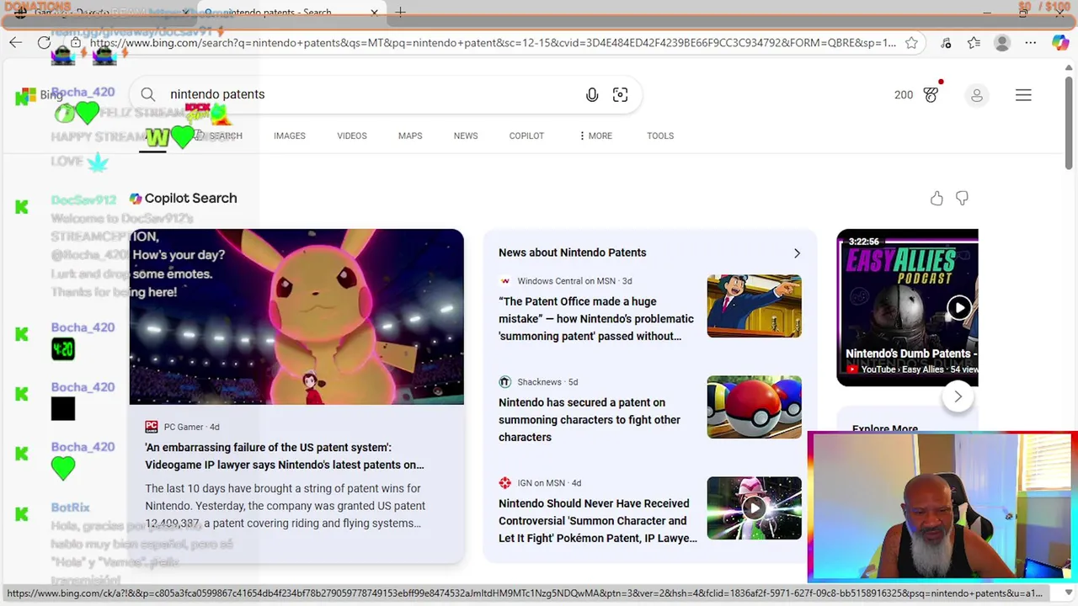1078x606 pixels.
Task: Click the article snippet 'The last 10 days'
Action: coord(285,506)
